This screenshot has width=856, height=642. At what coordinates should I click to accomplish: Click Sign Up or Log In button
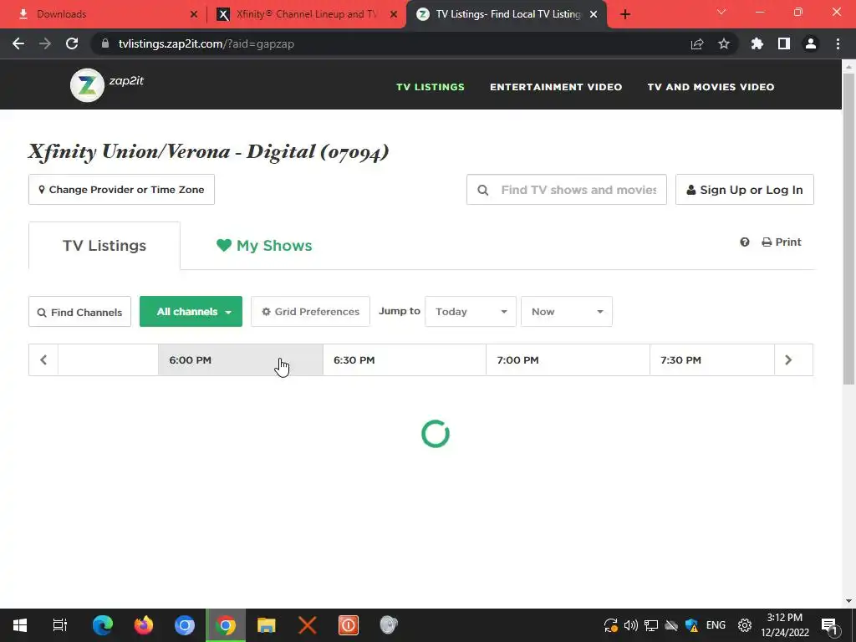(x=745, y=190)
